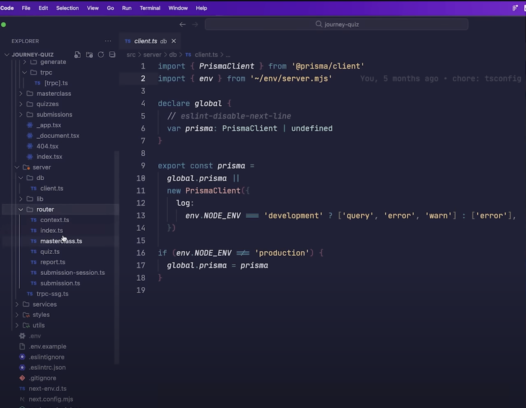The height and width of the screenshot is (408, 526).
Task: Switch to the client.ts tab
Action: coord(146,41)
